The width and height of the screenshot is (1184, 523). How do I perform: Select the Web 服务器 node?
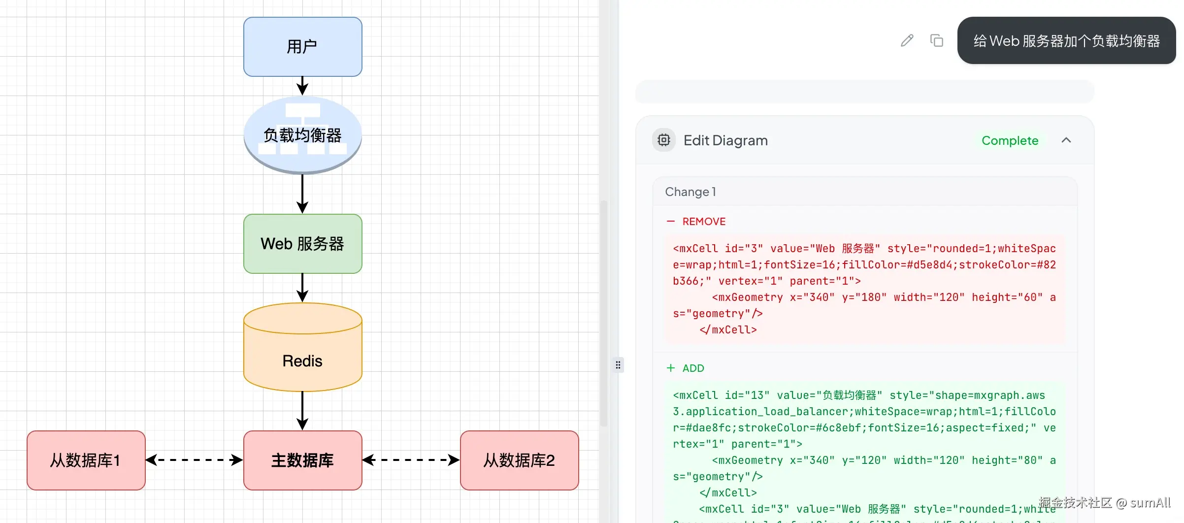[303, 244]
